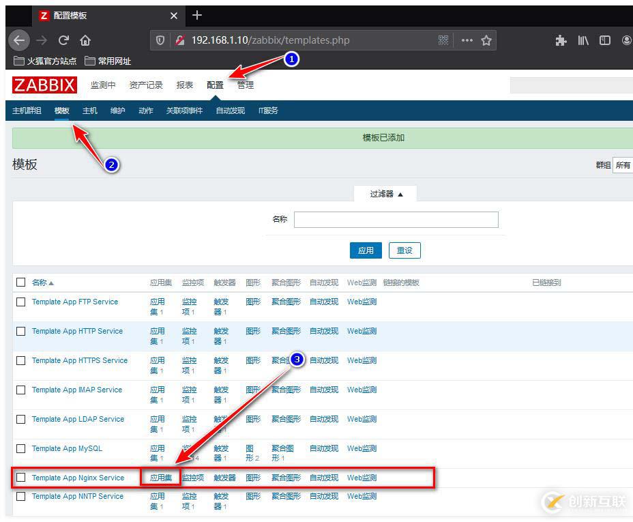Switch to the IT服务 submenu
This screenshot has width=633, height=522.
[268, 111]
